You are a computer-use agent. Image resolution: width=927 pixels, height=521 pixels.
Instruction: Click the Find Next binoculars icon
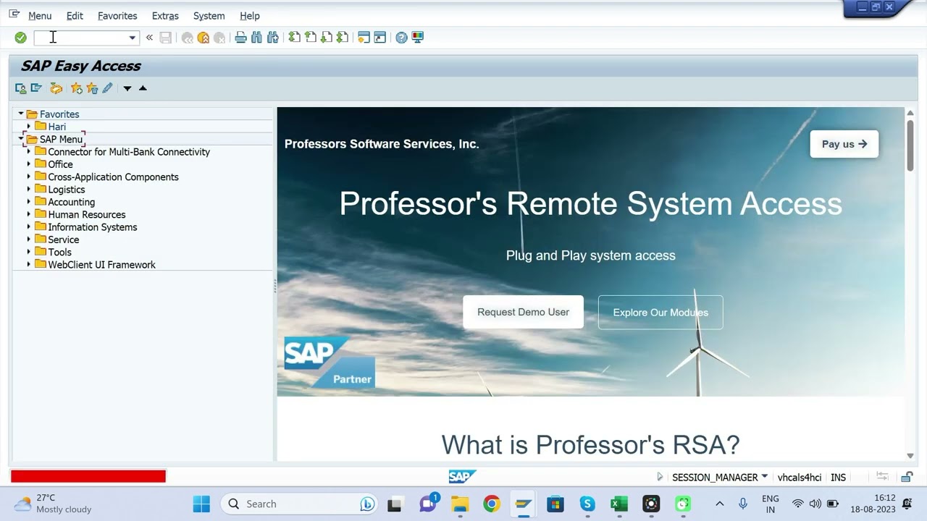(x=273, y=38)
